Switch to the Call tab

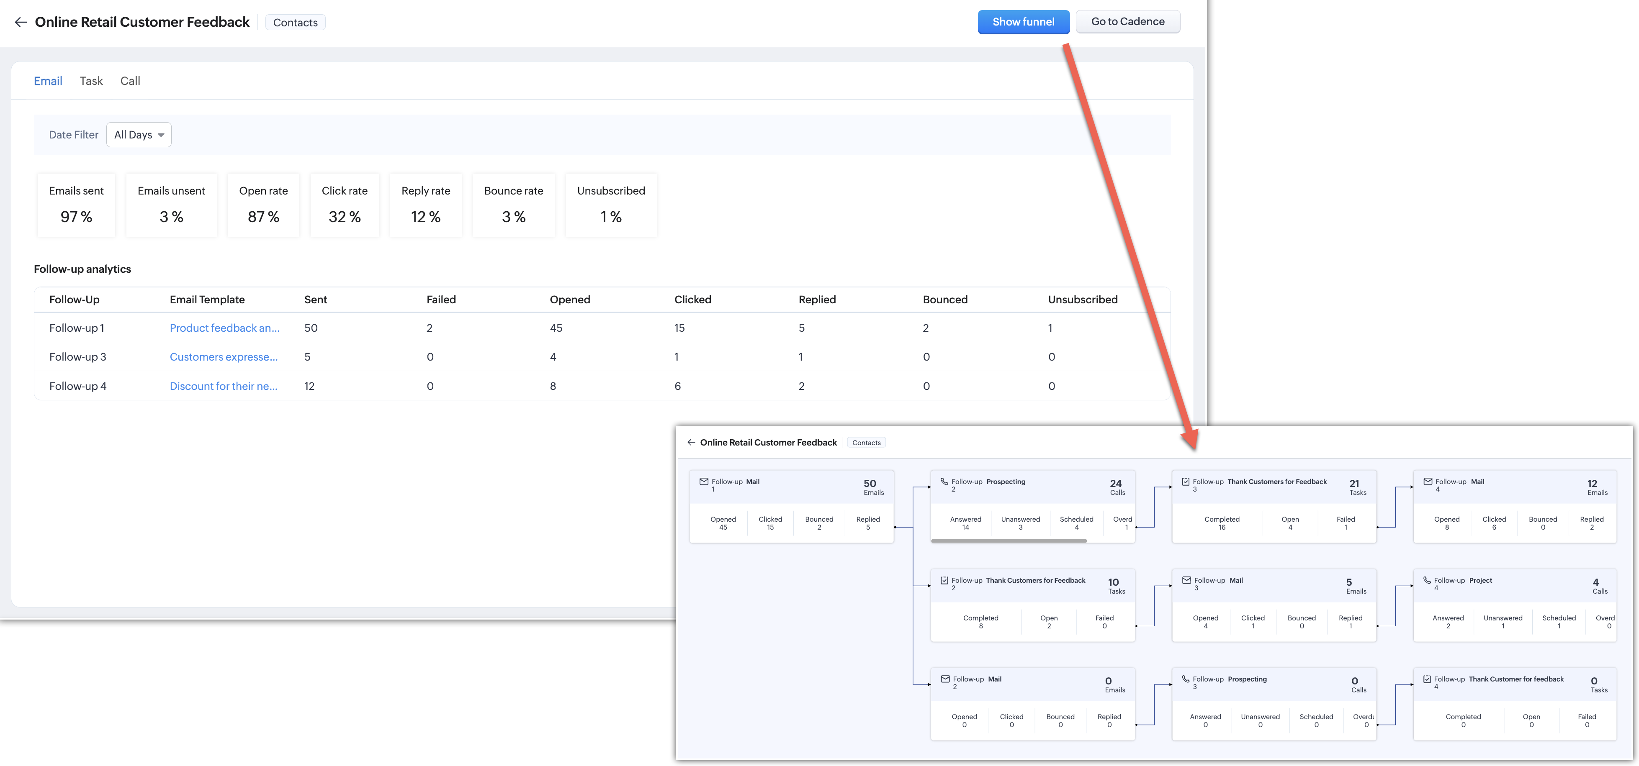pyautogui.click(x=130, y=81)
